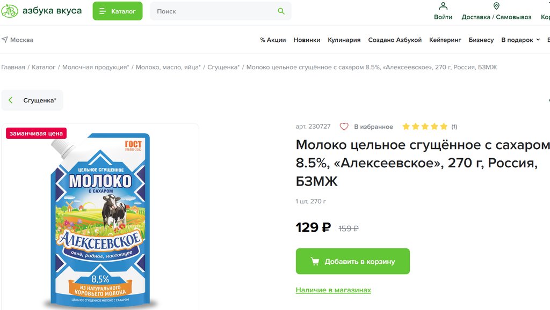
Task: Navigate to Главная breadcrumb
Action: coord(13,67)
